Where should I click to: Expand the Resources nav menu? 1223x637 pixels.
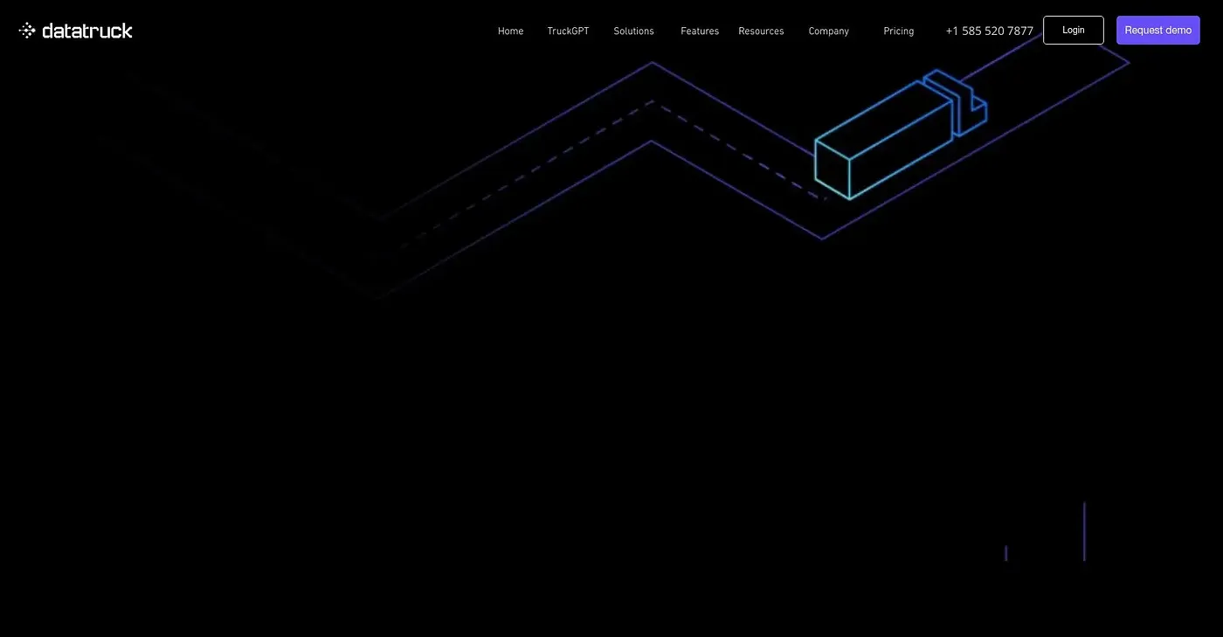coord(761,31)
